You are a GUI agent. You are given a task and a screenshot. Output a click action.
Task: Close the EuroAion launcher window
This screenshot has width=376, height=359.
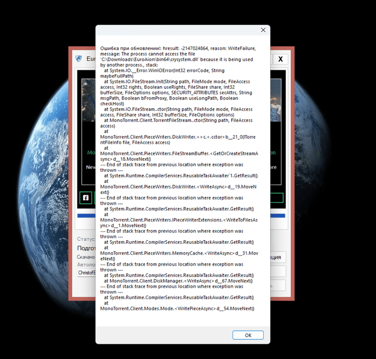pos(280,59)
